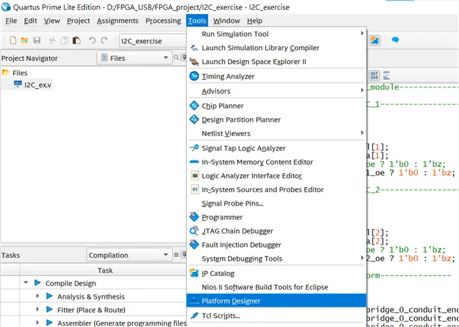Open Chip Planner from the menu

[x=222, y=106]
